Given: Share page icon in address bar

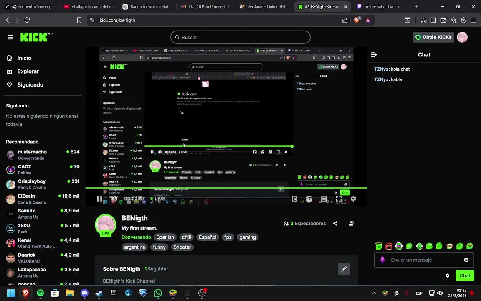Looking at the screenshot, I should coord(345,20).
